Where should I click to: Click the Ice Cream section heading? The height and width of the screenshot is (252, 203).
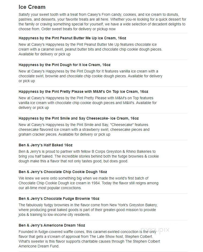[32, 7]
